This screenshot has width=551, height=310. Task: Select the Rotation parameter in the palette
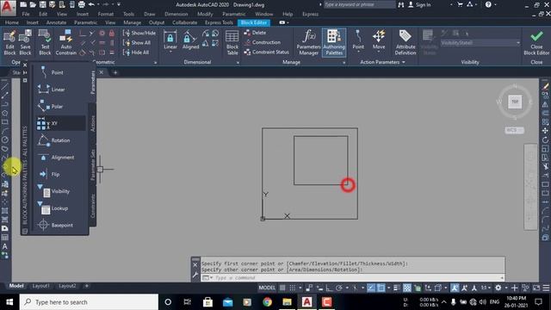pos(60,140)
